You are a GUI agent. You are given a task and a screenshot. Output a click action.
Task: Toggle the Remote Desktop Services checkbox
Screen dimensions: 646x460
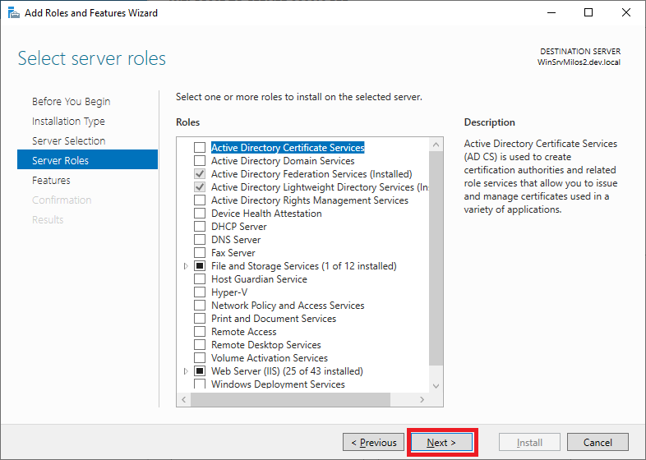click(x=200, y=345)
